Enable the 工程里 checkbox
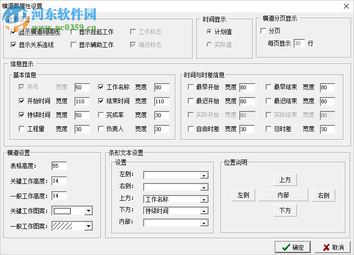Screen dimensions: 354x255 click(22, 129)
